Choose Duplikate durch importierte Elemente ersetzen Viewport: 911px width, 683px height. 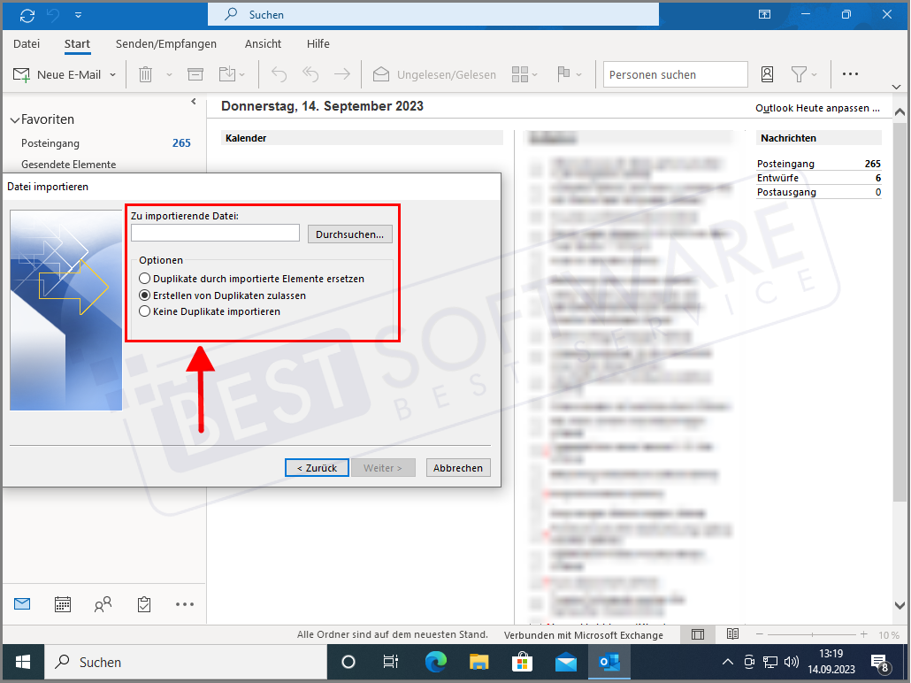(x=144, y=279)
